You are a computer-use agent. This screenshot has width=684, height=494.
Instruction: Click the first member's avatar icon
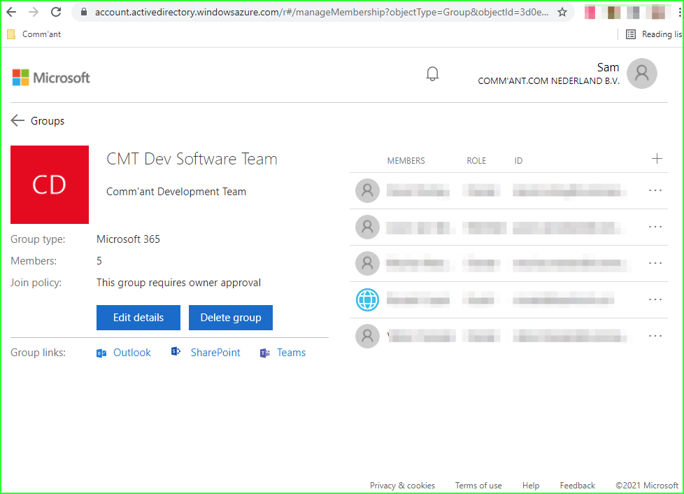367,191
